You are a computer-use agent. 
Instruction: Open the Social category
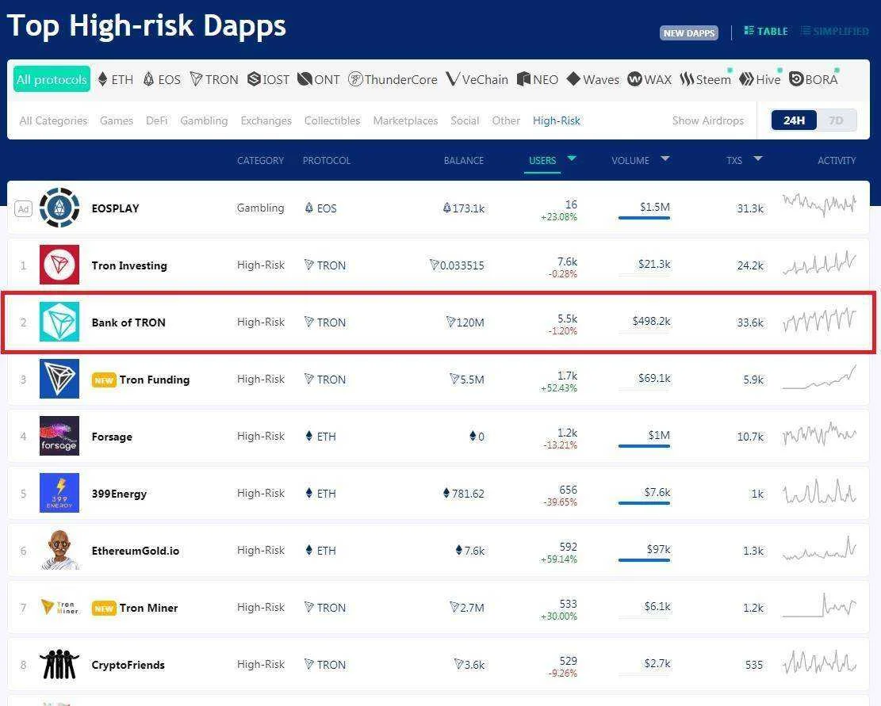(x=465, y=120)
